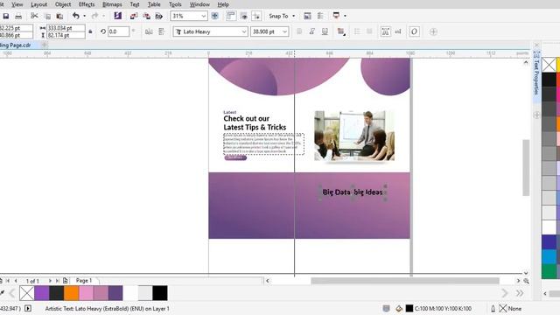Click the Print icon
Image resolution: width=560 pixels, height=315 pixels.
click(18, 16)
